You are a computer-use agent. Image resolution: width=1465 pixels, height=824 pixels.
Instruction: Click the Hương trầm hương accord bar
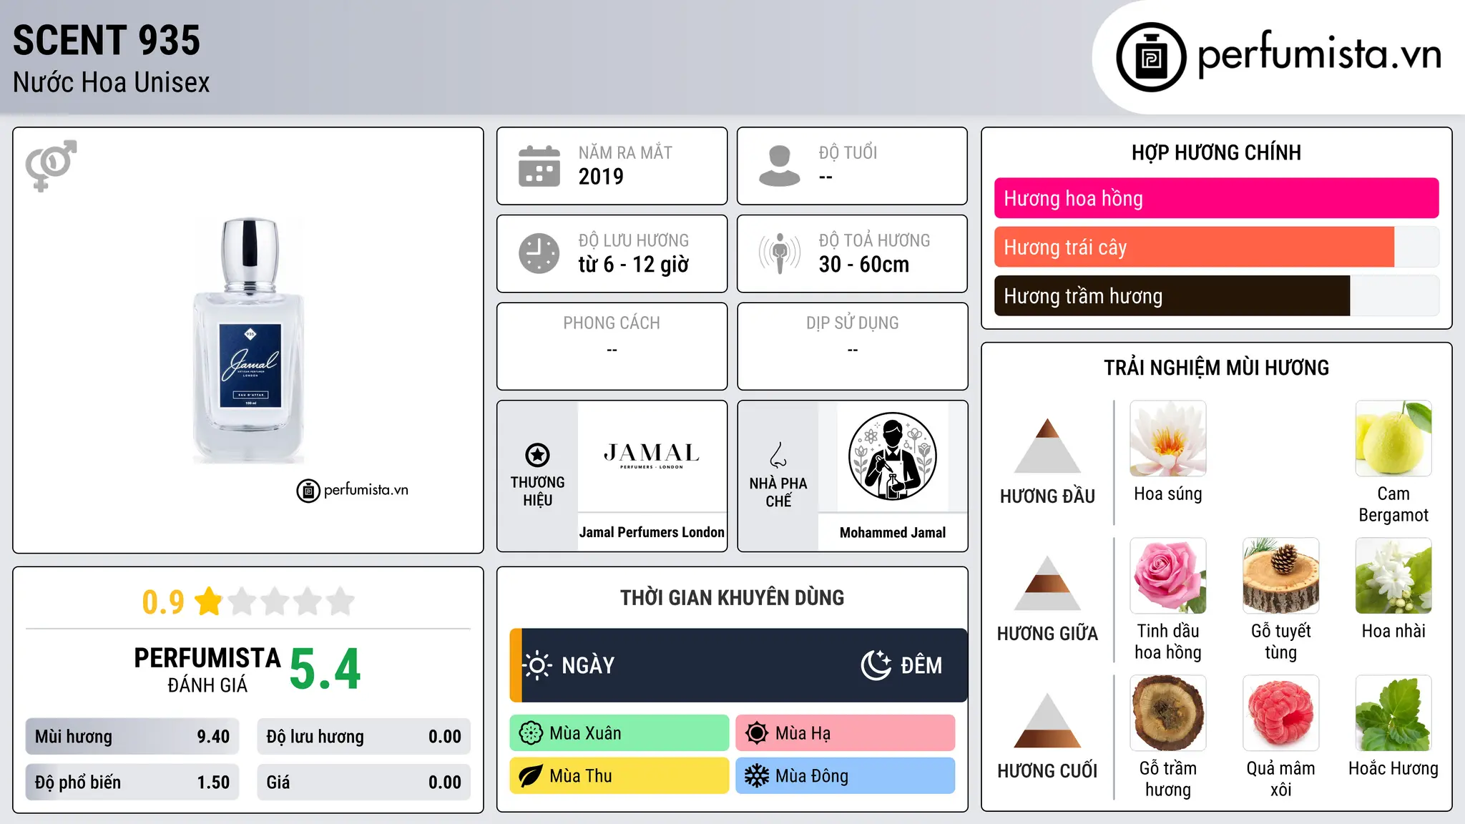pos(1216,295)
